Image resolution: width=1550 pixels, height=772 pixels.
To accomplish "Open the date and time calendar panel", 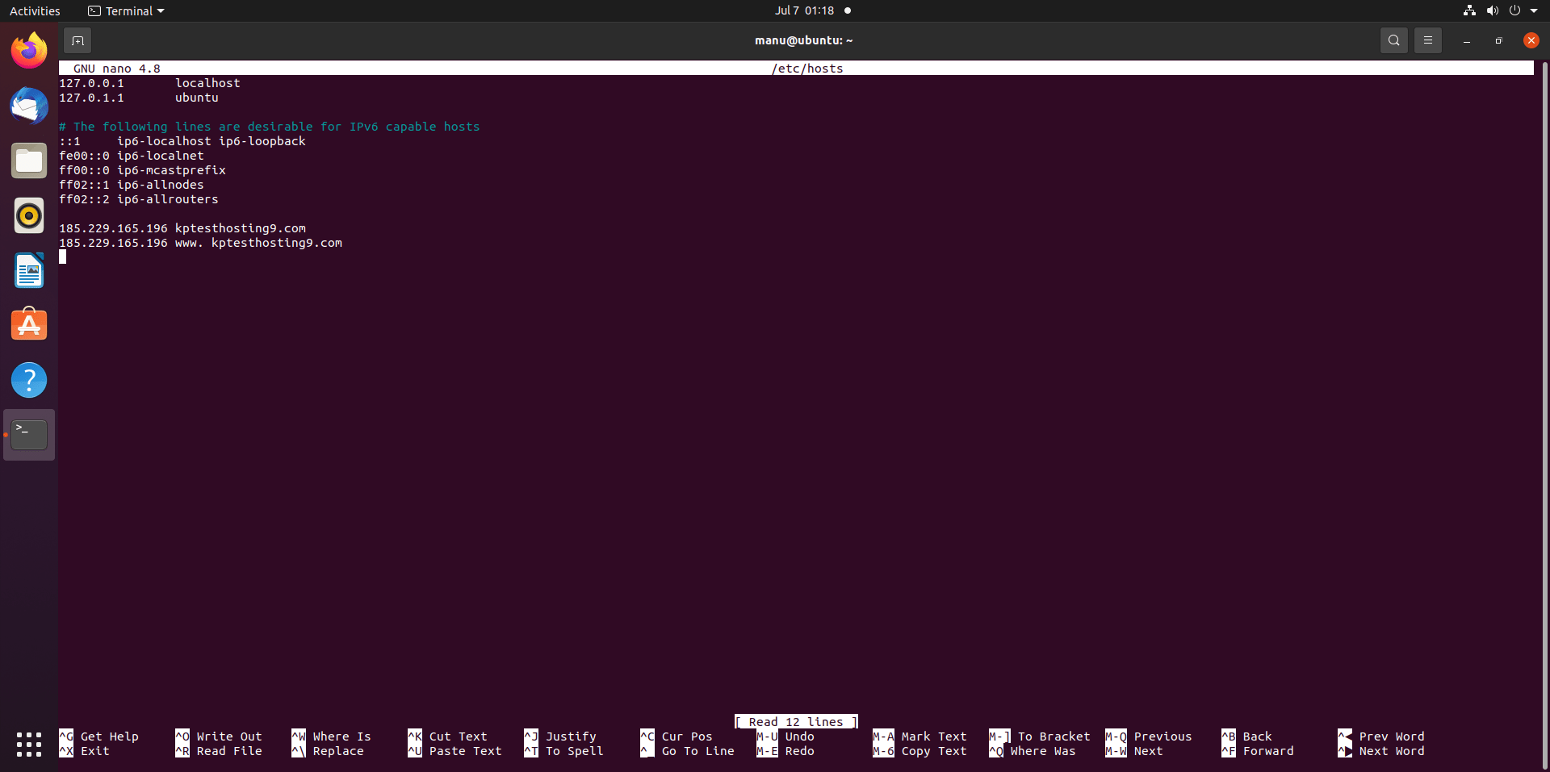I will point(804,11).
